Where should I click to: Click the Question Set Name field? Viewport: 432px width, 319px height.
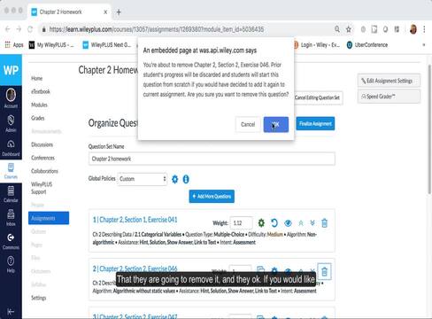(212, 159)
